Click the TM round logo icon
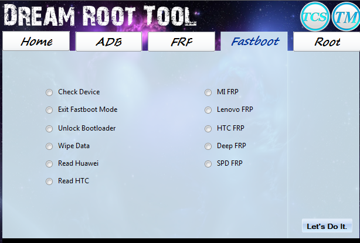Screen dimensions: 360x243 346,16
